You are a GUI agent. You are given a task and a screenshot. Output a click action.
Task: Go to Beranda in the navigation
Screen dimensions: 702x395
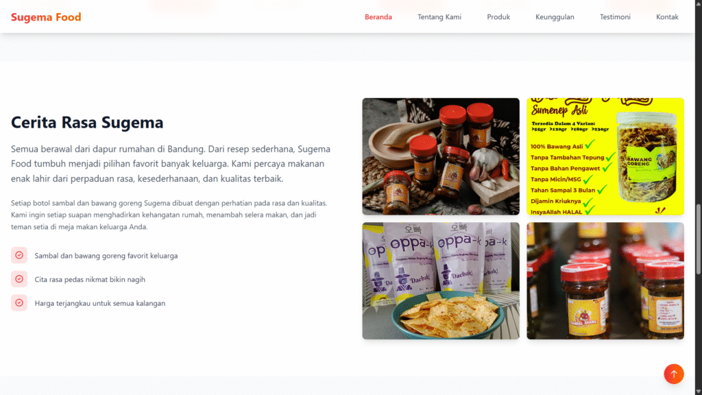[378, 17]
